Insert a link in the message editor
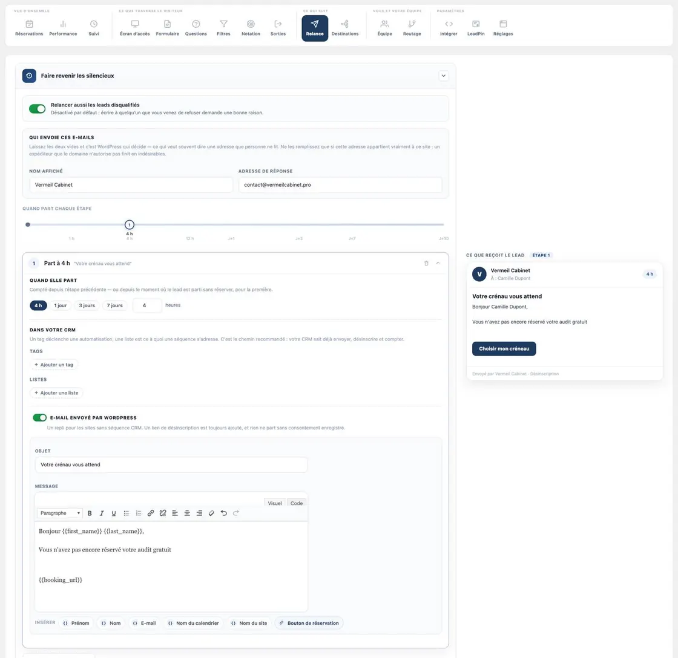This screenshot has width=678, height=658. tap(151, 513)
